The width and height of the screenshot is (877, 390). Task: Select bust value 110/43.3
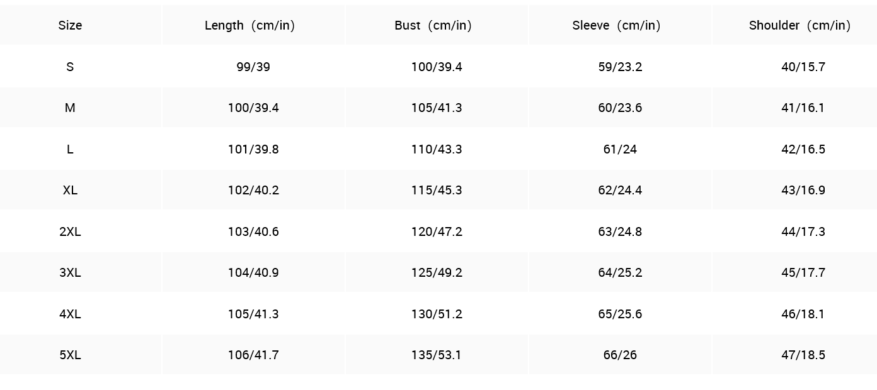[437, 149]
